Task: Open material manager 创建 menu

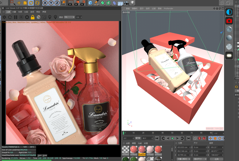Action: click(x=128, y=143)
